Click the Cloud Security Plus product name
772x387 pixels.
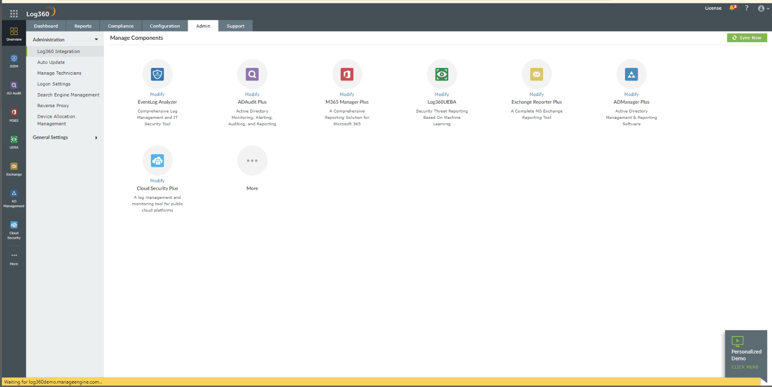(158, 189)
